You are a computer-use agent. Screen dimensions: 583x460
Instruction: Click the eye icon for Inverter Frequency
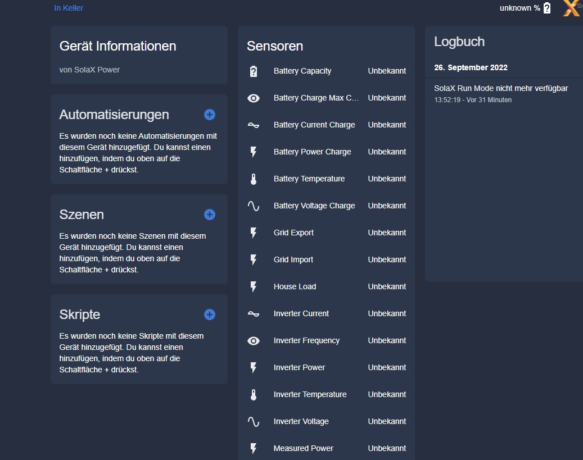tap(253, 341)
